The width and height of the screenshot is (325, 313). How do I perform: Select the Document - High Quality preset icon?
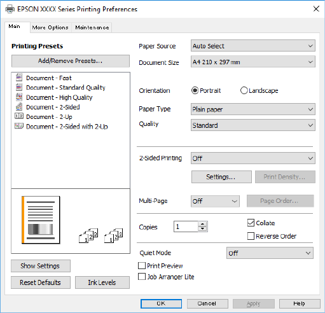(x=19, y=97)
